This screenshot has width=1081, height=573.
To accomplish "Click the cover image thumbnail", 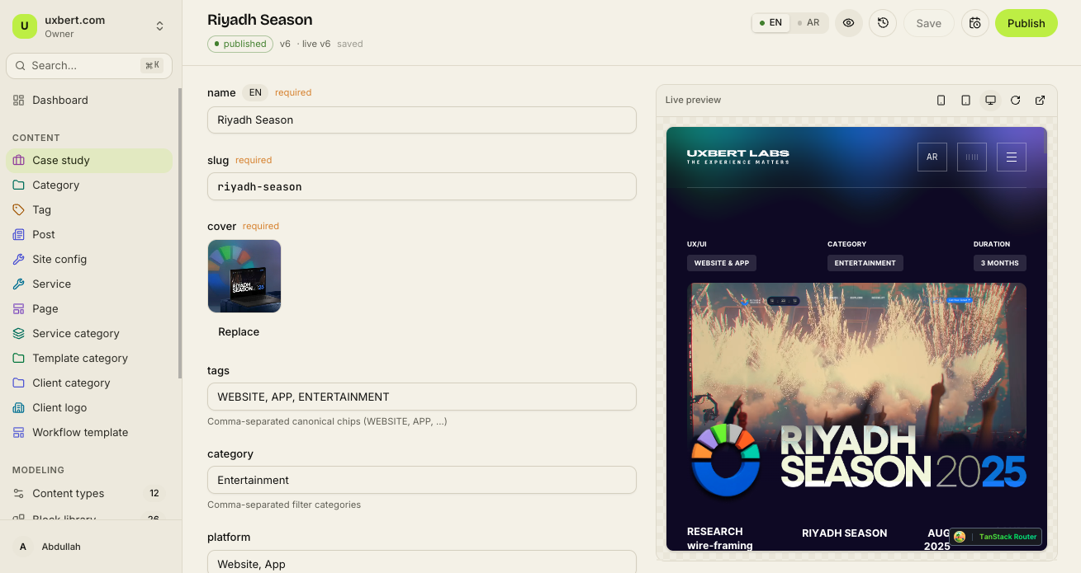I will pyautogui.click(x=244, y=276).
